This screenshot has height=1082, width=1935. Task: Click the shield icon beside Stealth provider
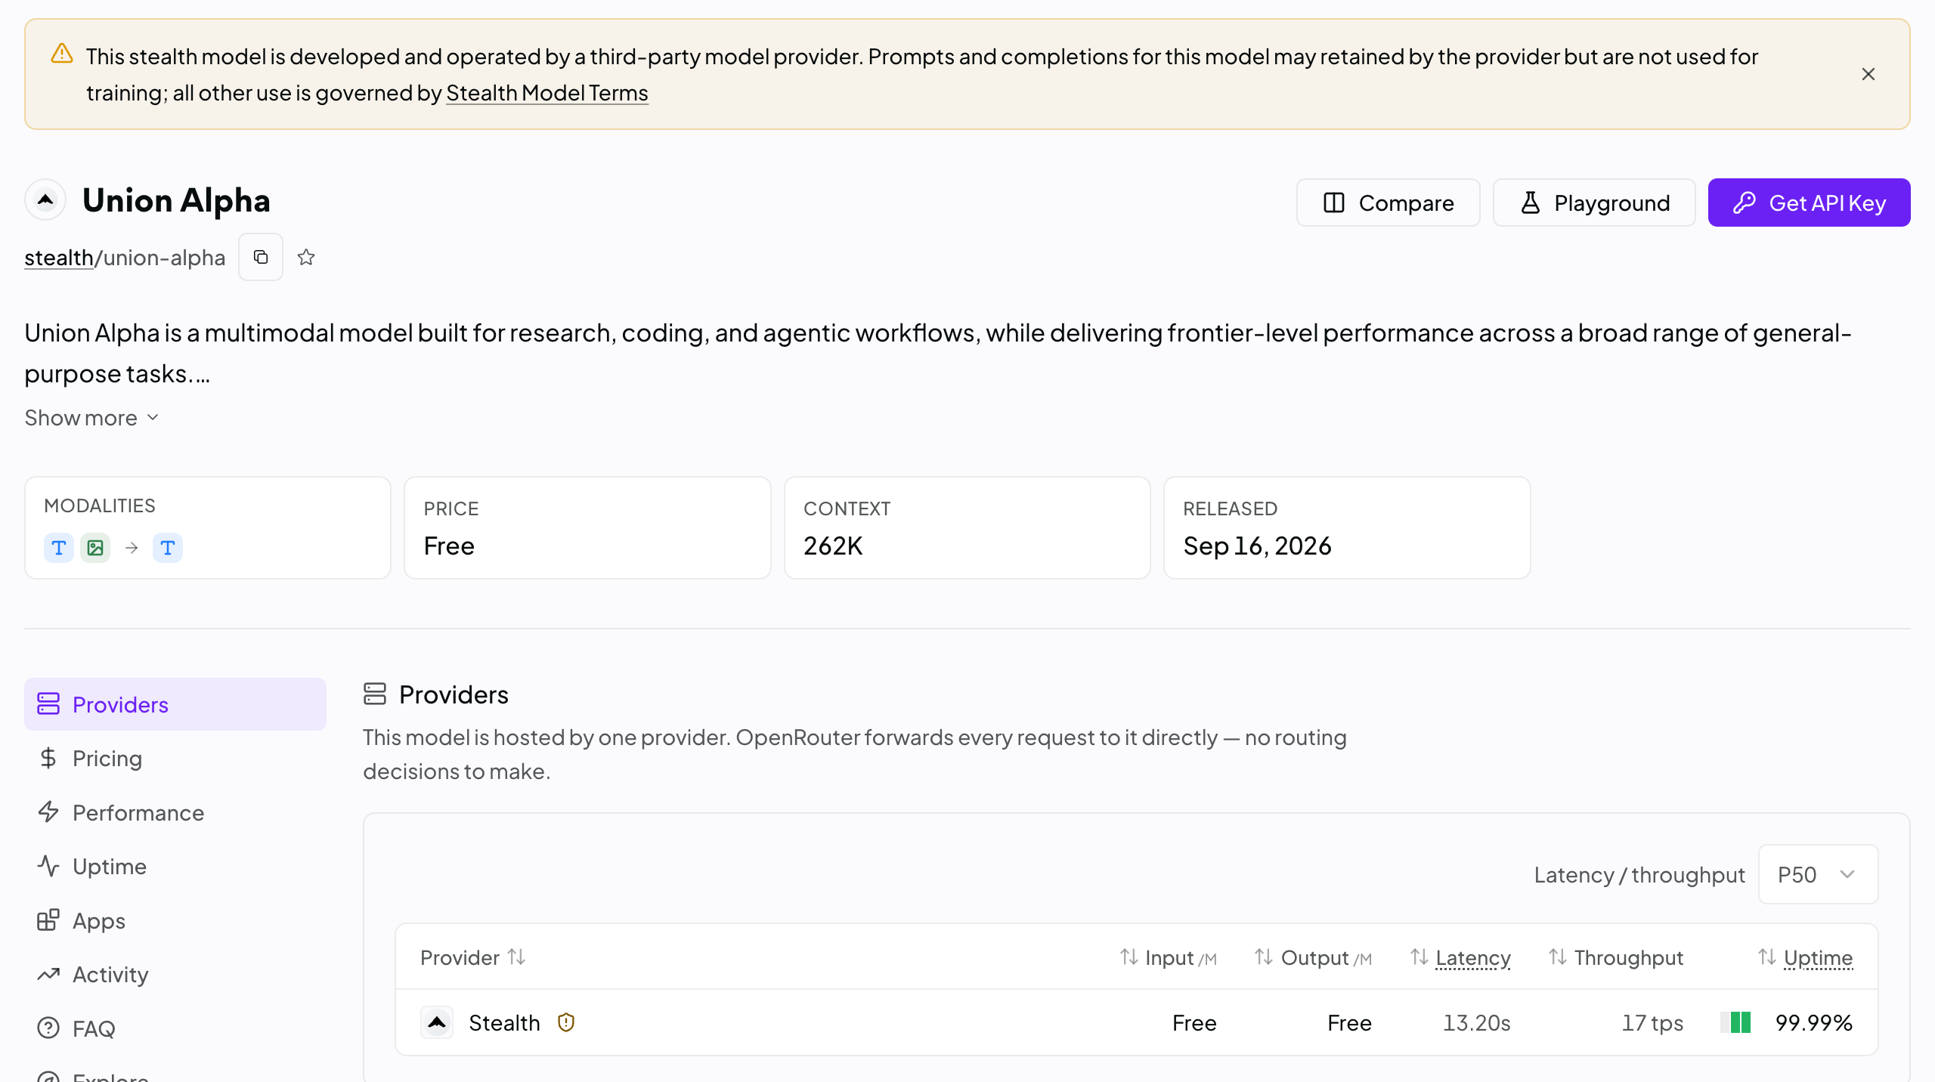coord(566,1022)
